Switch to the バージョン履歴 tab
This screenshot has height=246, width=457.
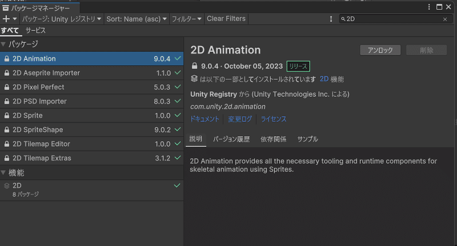pyautogui.click(x=231, y=139)
